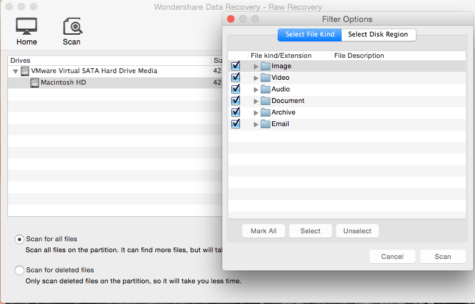Click the Video row label
Viewport: 475px width, 304px height.
tap(281, 77)
